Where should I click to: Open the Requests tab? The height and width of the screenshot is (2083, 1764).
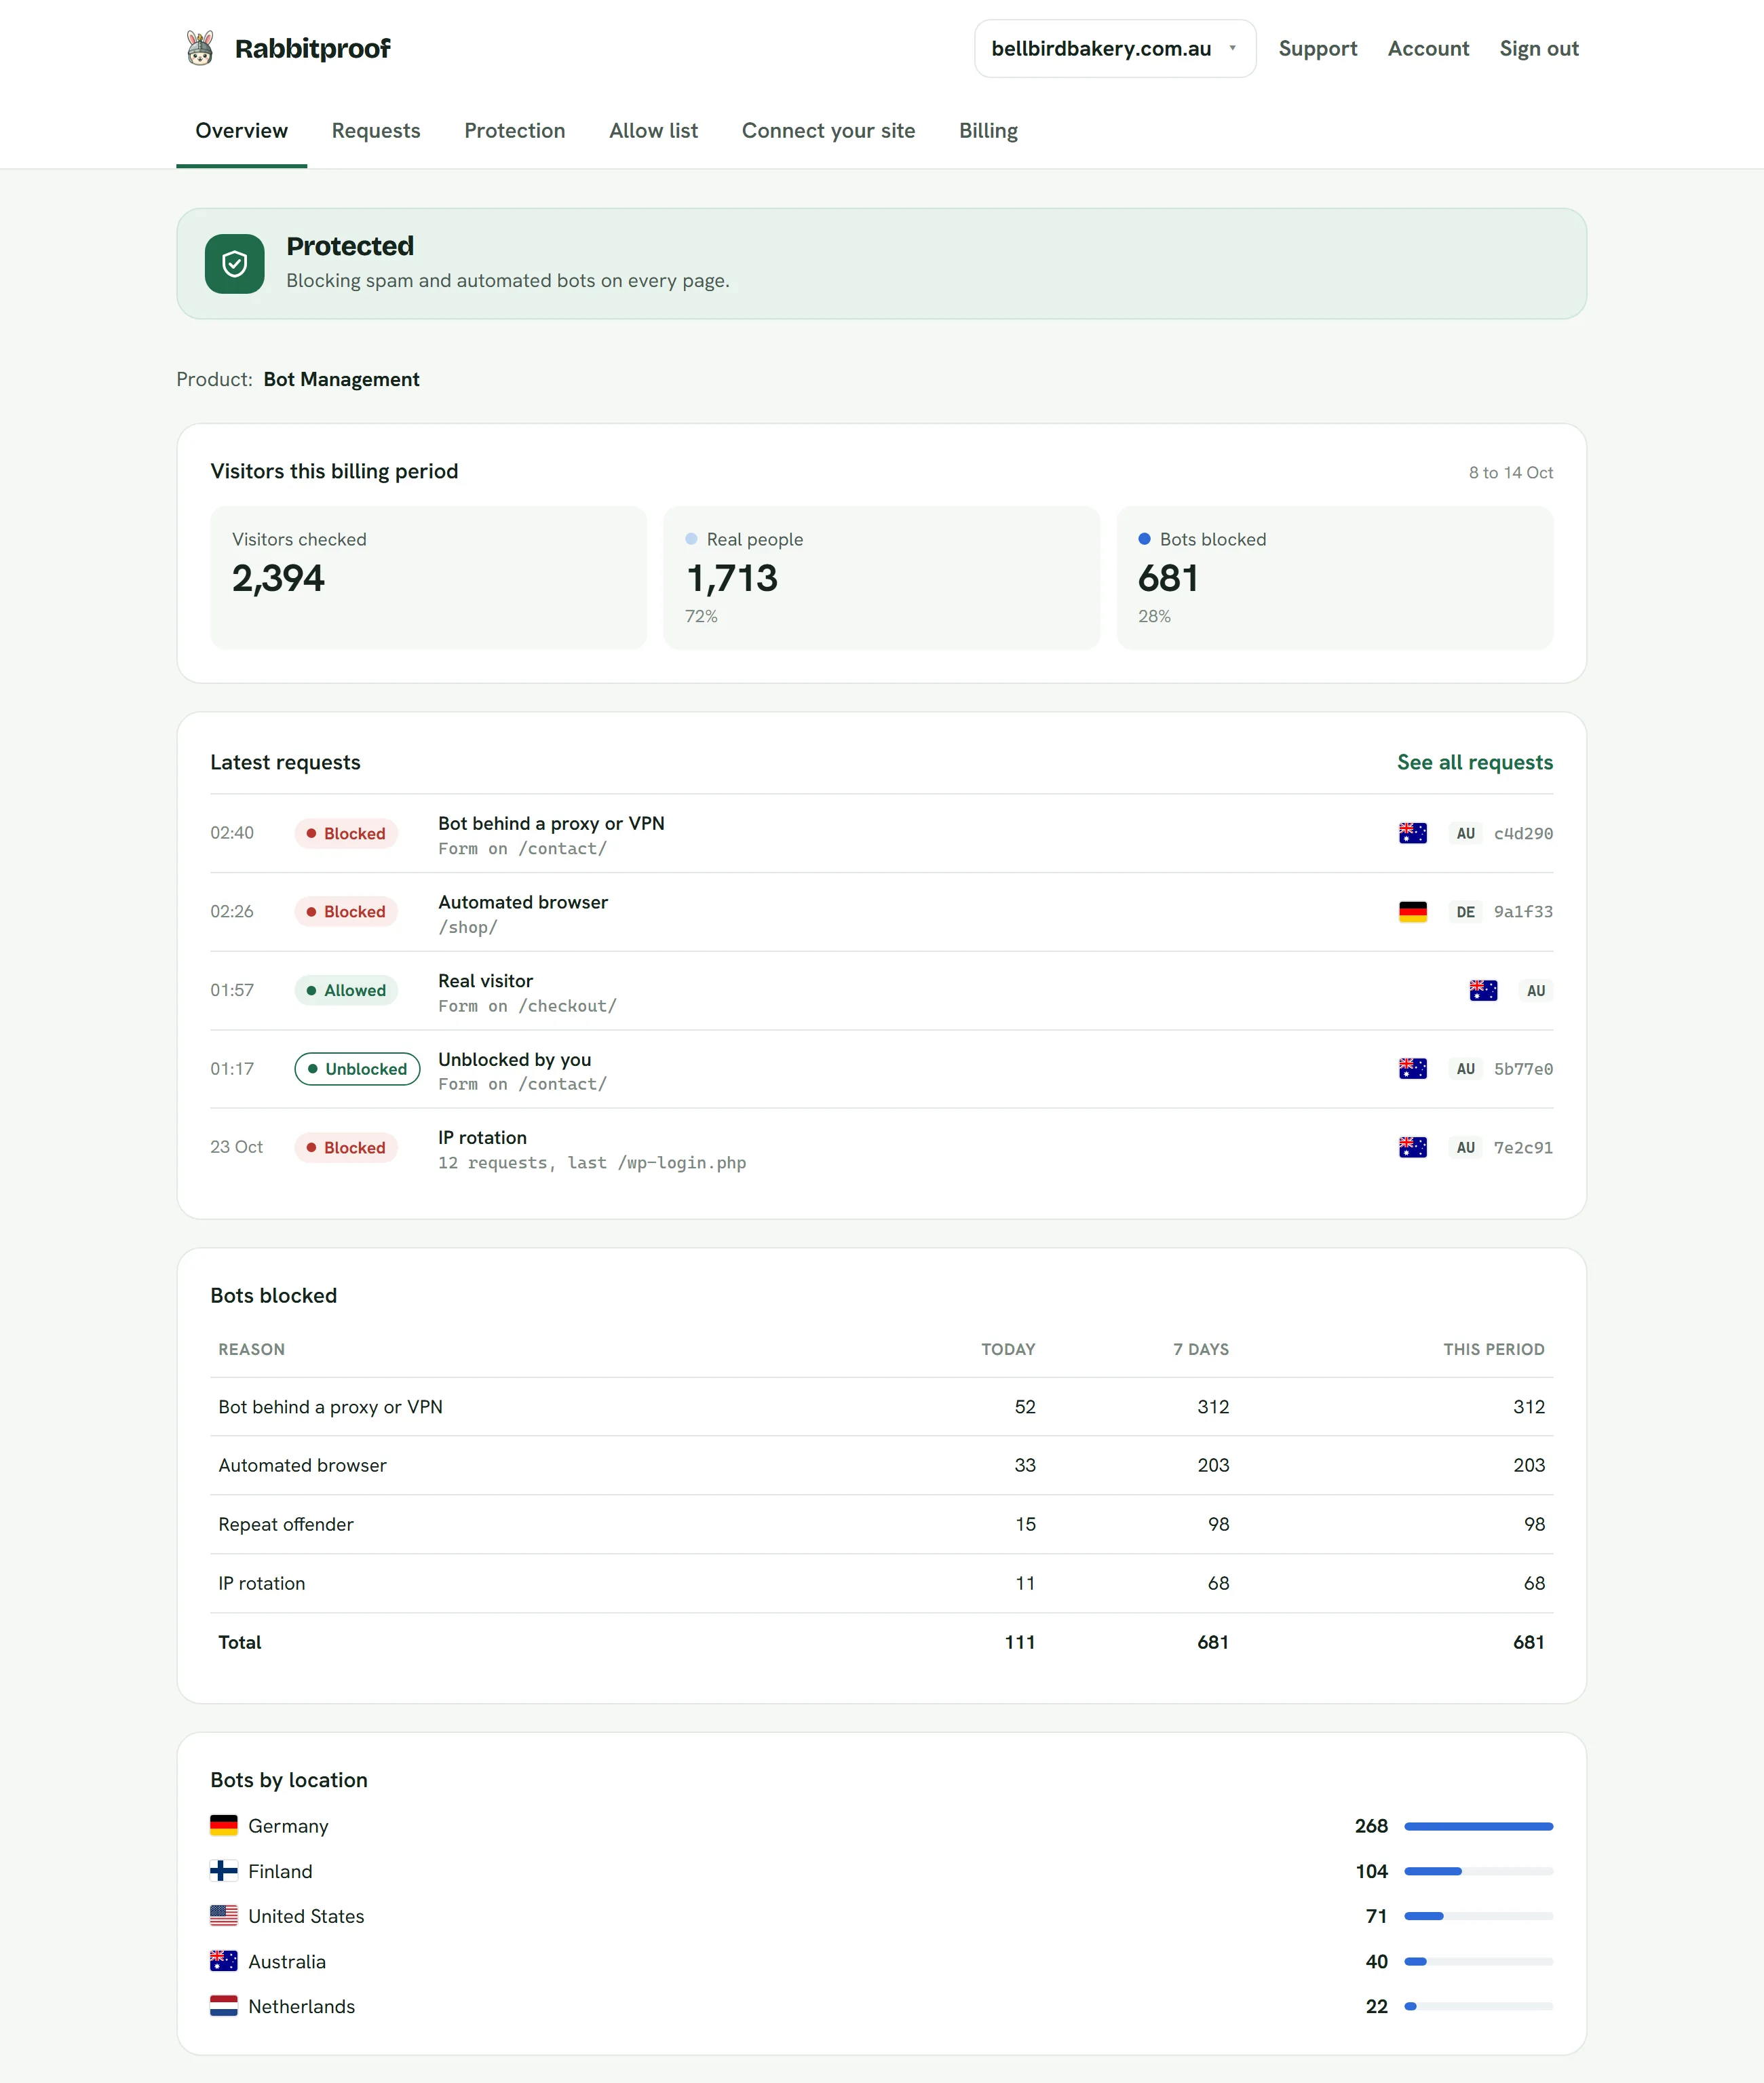click(376, 131)
